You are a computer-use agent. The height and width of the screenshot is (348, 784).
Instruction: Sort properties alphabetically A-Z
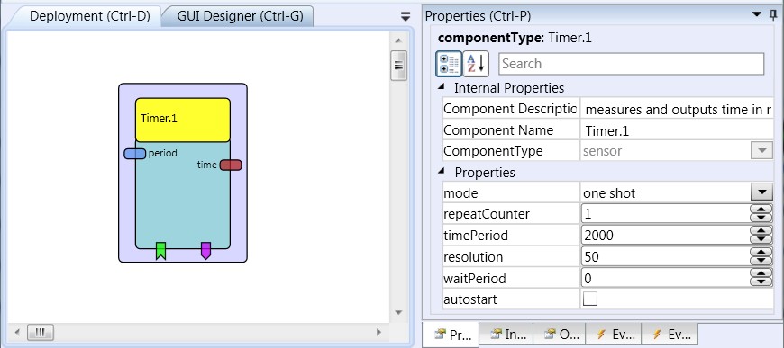click(x=476, y=64)
